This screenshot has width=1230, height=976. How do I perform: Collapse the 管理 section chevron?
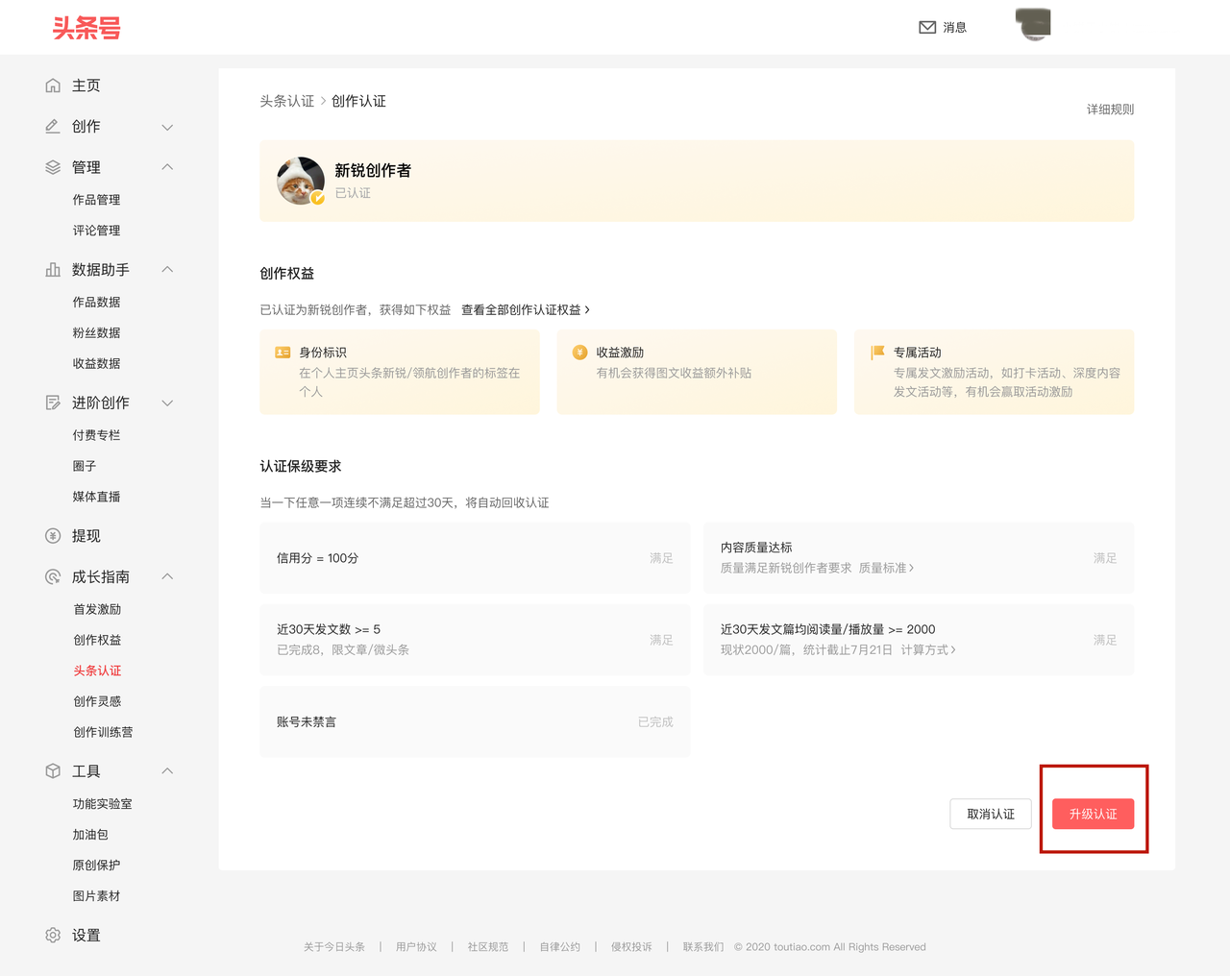(167, 167)
